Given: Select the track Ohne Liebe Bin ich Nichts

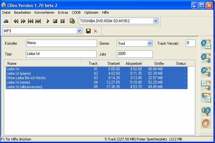Looking at the screenshot, I should tap(26, 78).
